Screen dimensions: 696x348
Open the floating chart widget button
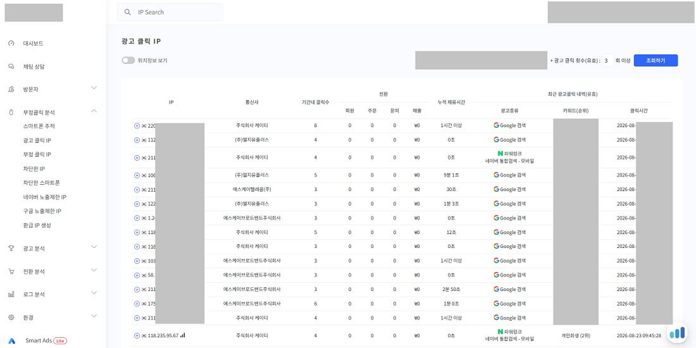(x=677, y=333)
